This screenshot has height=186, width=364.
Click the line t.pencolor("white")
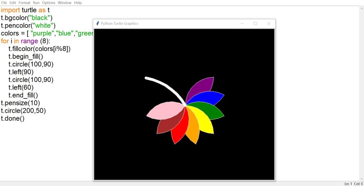tap(28, 26)
